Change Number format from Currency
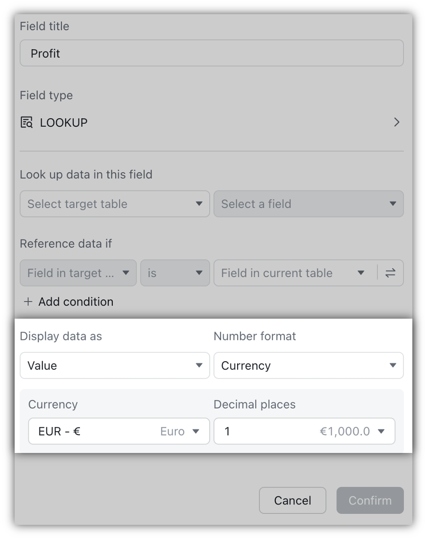This screenshot has width=427, height=539. click(x=308, y=365)
